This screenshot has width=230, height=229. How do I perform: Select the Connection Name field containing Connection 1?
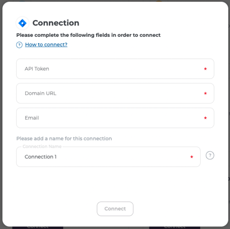click(108, 157)
